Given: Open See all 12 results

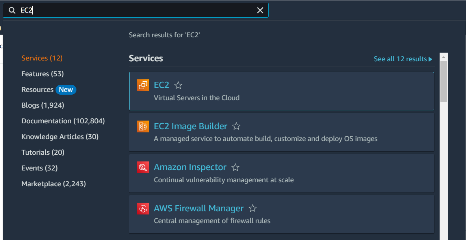Looking at the screenshot, I should pos(400,59).
